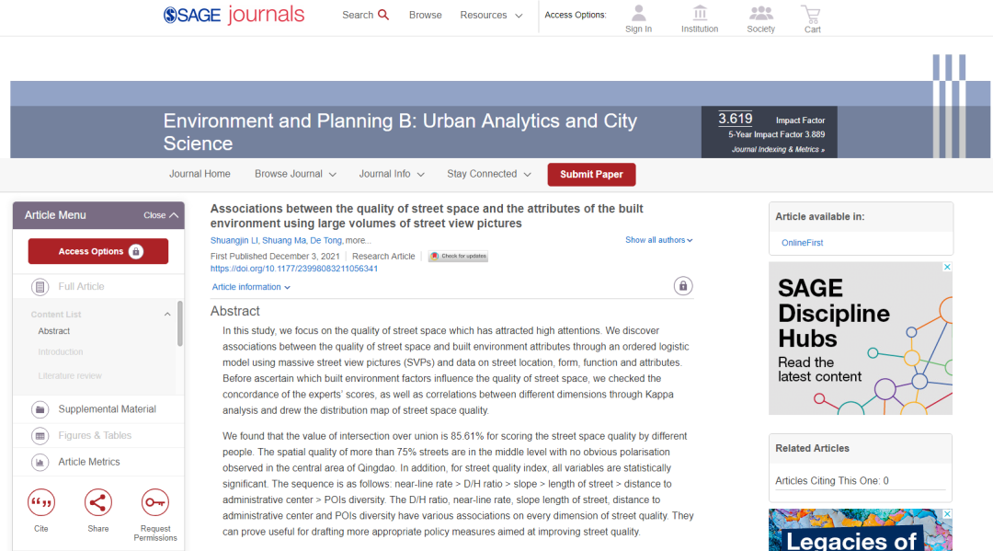The width and height of the screenshot is (993, 551).
Task: Select Abstract in Content List
Action: coord(54,331)
